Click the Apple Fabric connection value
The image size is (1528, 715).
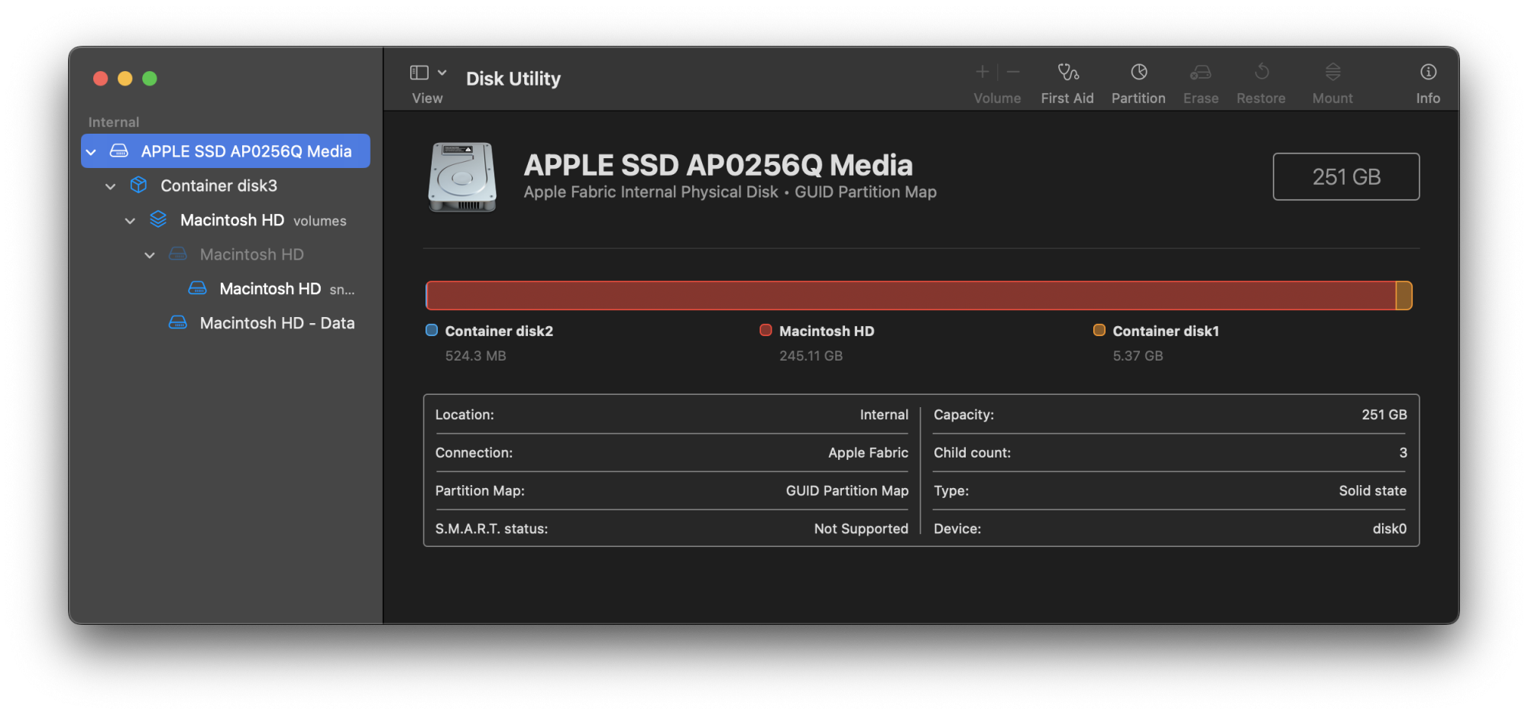pyautogui.click(x=868, y=453)
